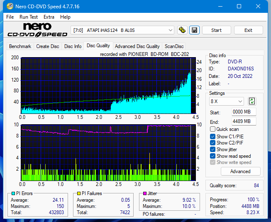The image size is (271, 222).
Task: Click the Position 4488 MB value
Action: (250, 206)
